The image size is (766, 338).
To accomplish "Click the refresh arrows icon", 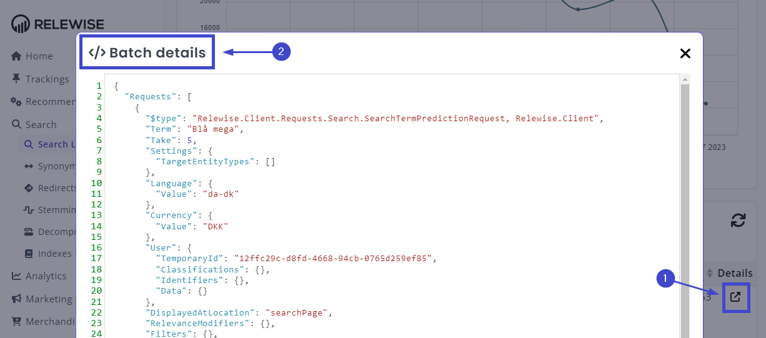I will click(738, 221).
